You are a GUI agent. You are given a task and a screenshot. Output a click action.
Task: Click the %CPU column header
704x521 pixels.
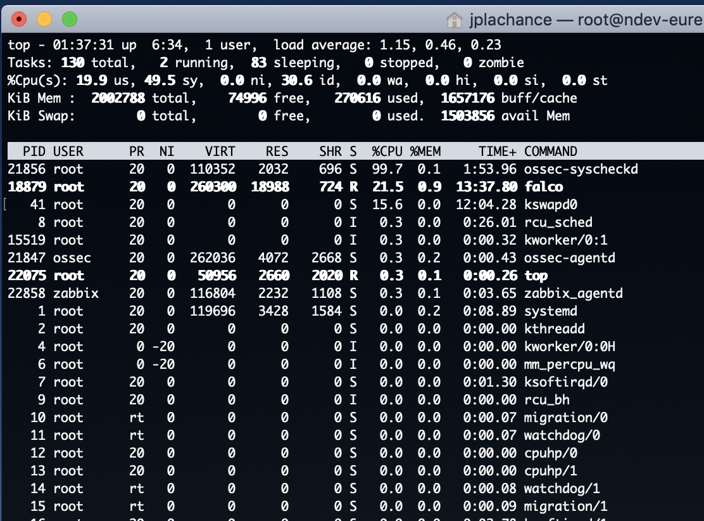tap(387, 151)
